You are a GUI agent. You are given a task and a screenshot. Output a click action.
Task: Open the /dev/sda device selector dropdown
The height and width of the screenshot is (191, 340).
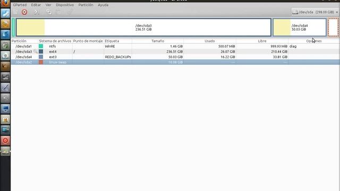[315, 12]
